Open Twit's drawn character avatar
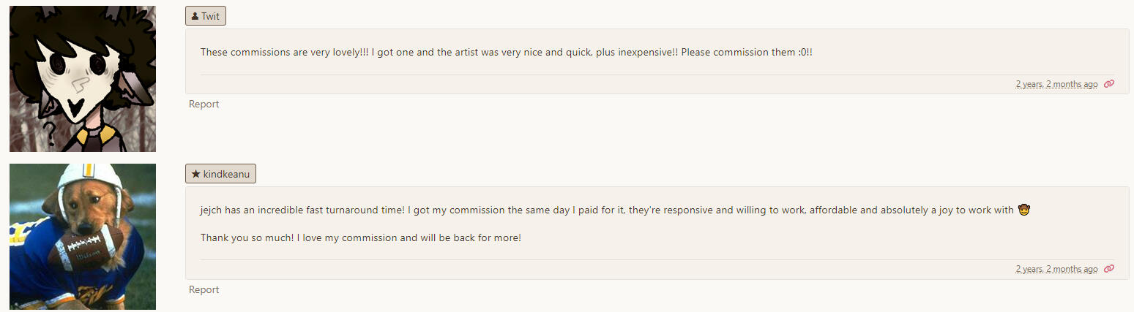Image resolution: width=1134 pixels, height=312 pixels. click(x=83, y=78)
